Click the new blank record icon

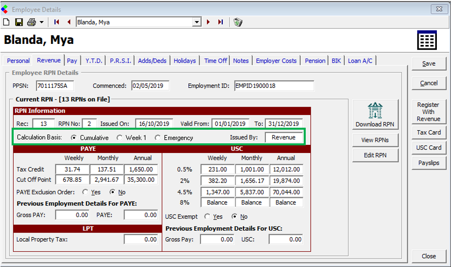pos(7,22)
